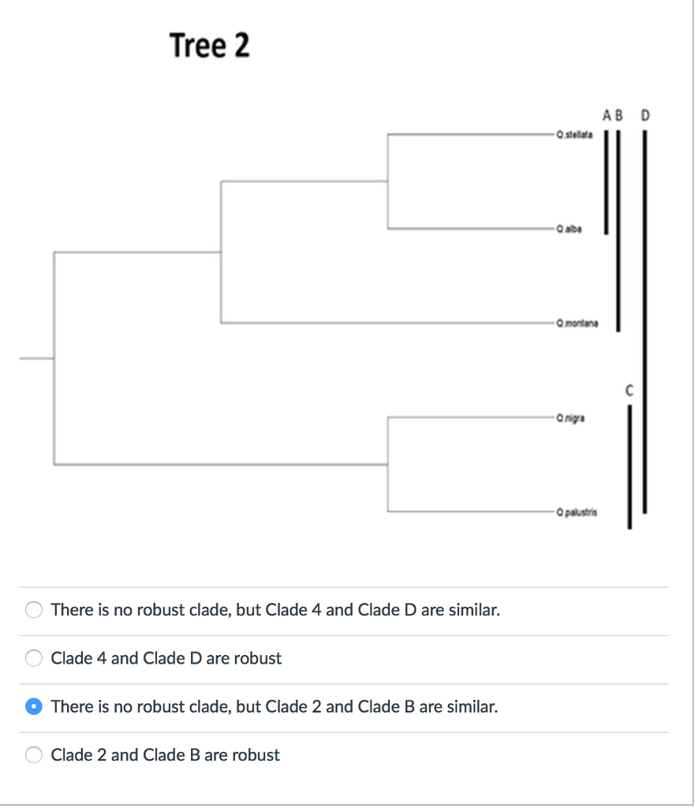Click the Tree 2 heading

210,45
